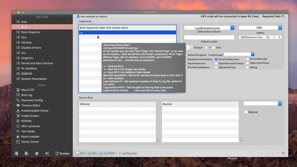Click the Whitelist column header

click(117, 104)
